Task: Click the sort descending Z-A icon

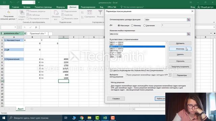Action: [x=82, y=17]
